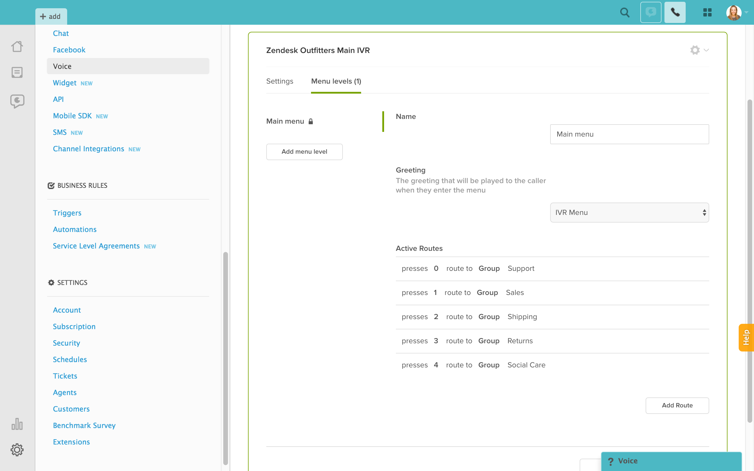Open the Talk phone console icon
Image resolution: width=754 pixels, height=471 pixels.
pyautogui.click(x=675, y=12)
